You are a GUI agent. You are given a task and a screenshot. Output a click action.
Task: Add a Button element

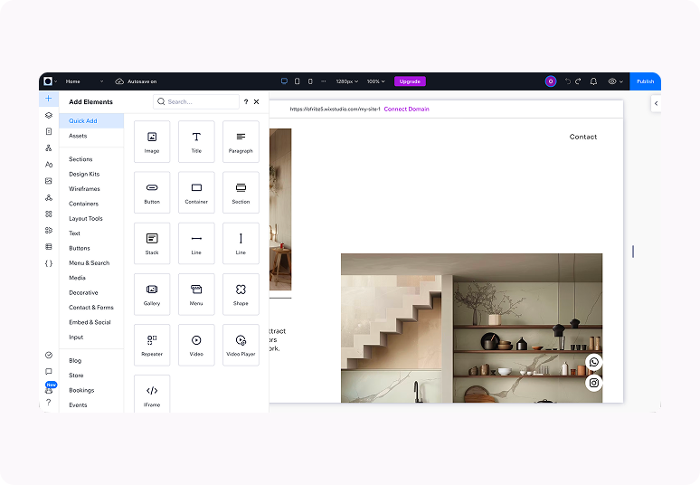152,193
